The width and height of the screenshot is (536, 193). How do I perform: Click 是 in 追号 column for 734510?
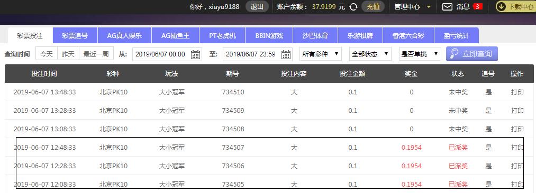pos(488,92)
